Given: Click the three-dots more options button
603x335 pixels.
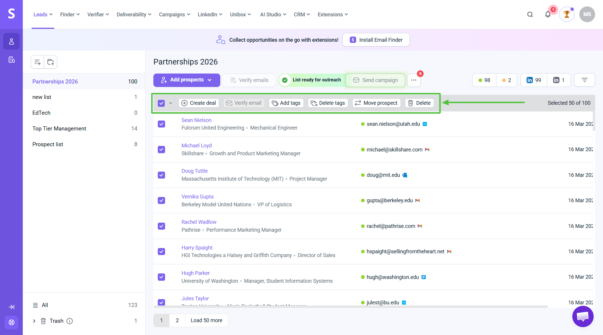Looking at the screenshot, I should [x=414, y=80].
